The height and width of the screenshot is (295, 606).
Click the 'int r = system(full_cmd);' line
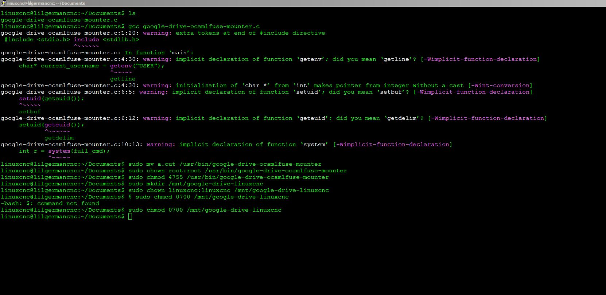point(65,151)
